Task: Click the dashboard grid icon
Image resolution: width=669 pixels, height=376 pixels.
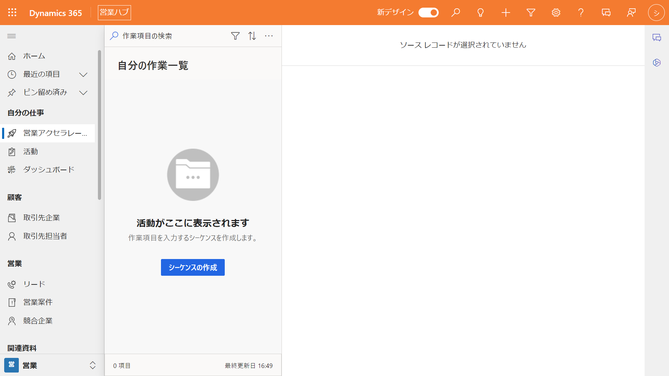Action: click(12, 170)
